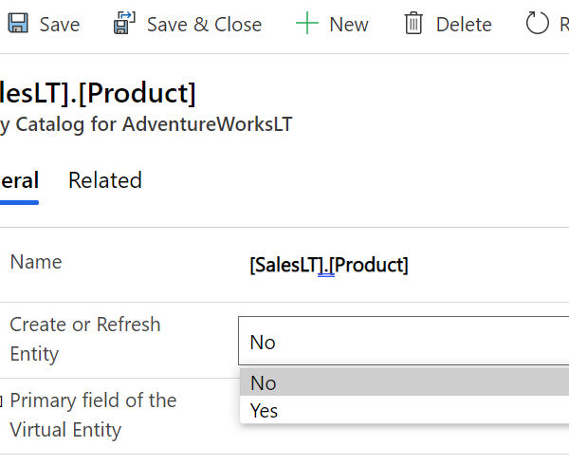The image size is (569, 465).
Task: Open the Related tab
Action: (105, 180)
